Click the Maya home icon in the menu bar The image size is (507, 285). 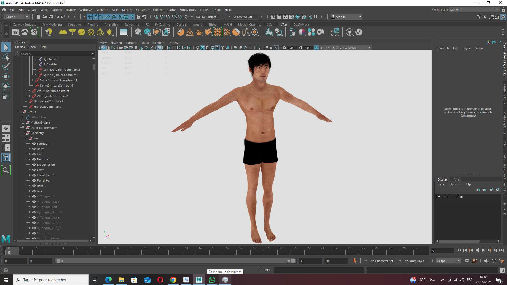coord(4,10)
